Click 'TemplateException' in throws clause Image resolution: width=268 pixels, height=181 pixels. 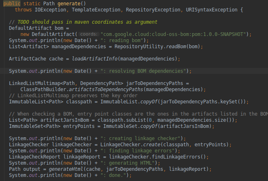tap(96, 10)
